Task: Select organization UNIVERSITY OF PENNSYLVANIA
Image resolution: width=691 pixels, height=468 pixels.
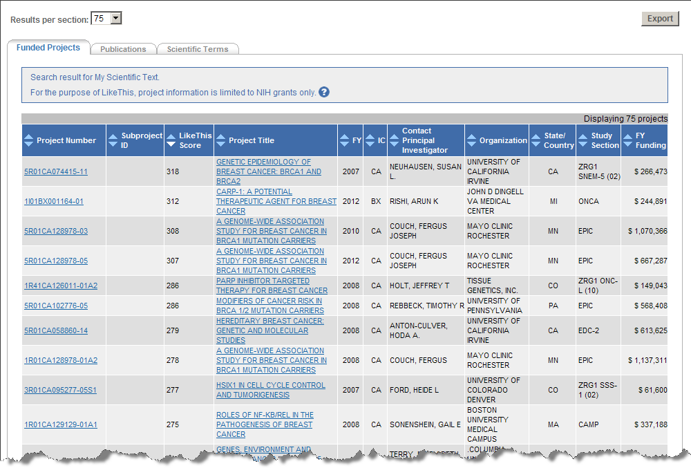Action: [x=495, y=306]
